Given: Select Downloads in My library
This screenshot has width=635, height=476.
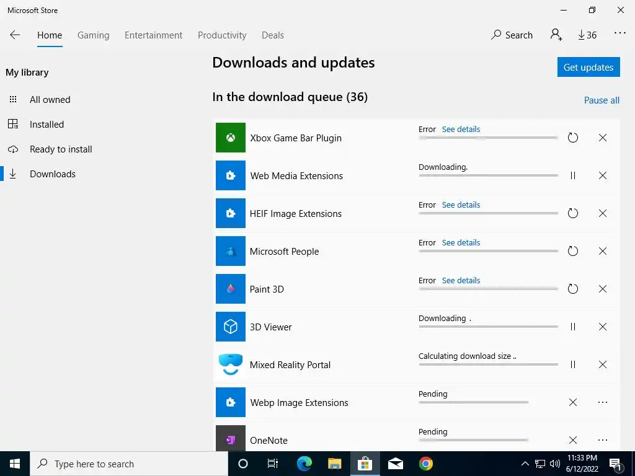Looking at the screenshot, I should [x=53, y=174].
